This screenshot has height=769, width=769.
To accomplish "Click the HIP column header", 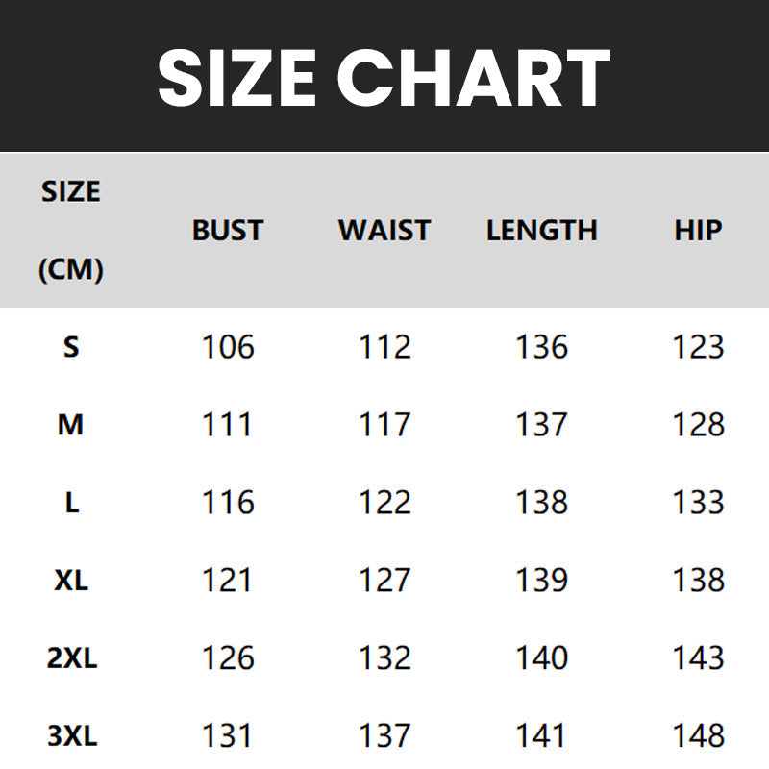I will coord(698,231).
